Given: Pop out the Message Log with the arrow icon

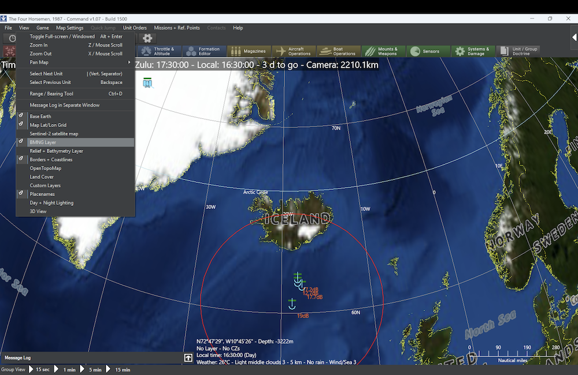Looking at the screenshot, I should pos(188,358).
